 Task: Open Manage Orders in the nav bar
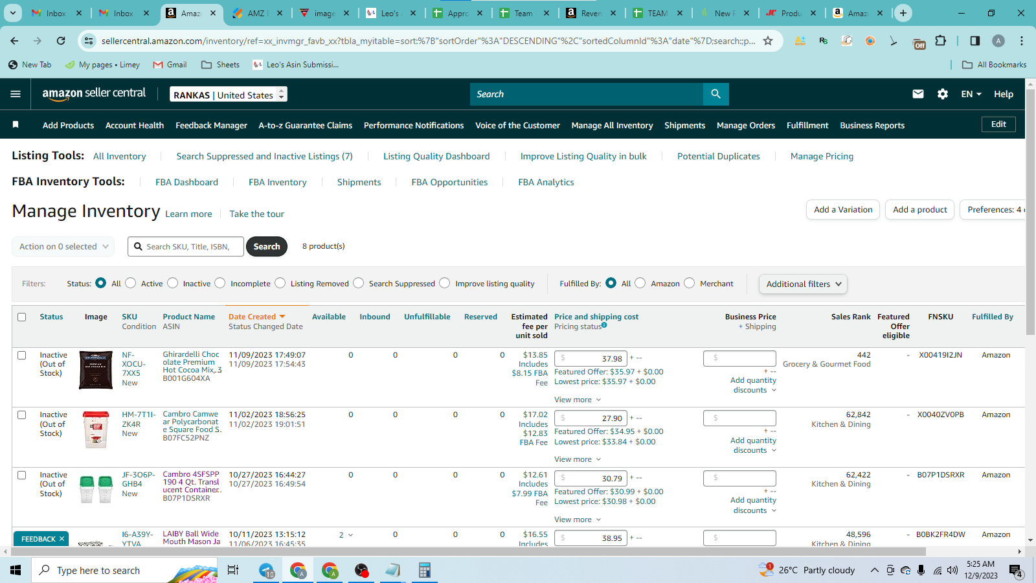(746, 126)
